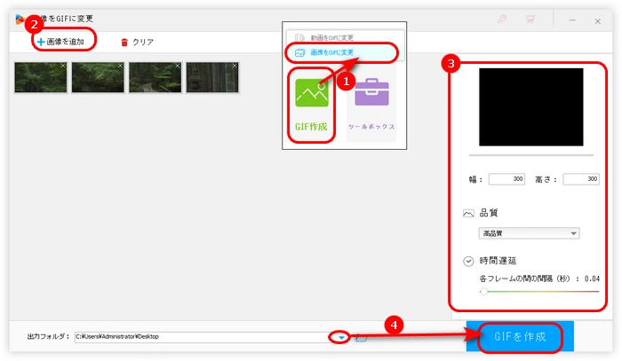Adjust the frame interval slider handle
This screenshot has height=361, width=622.
coord(483,292)
